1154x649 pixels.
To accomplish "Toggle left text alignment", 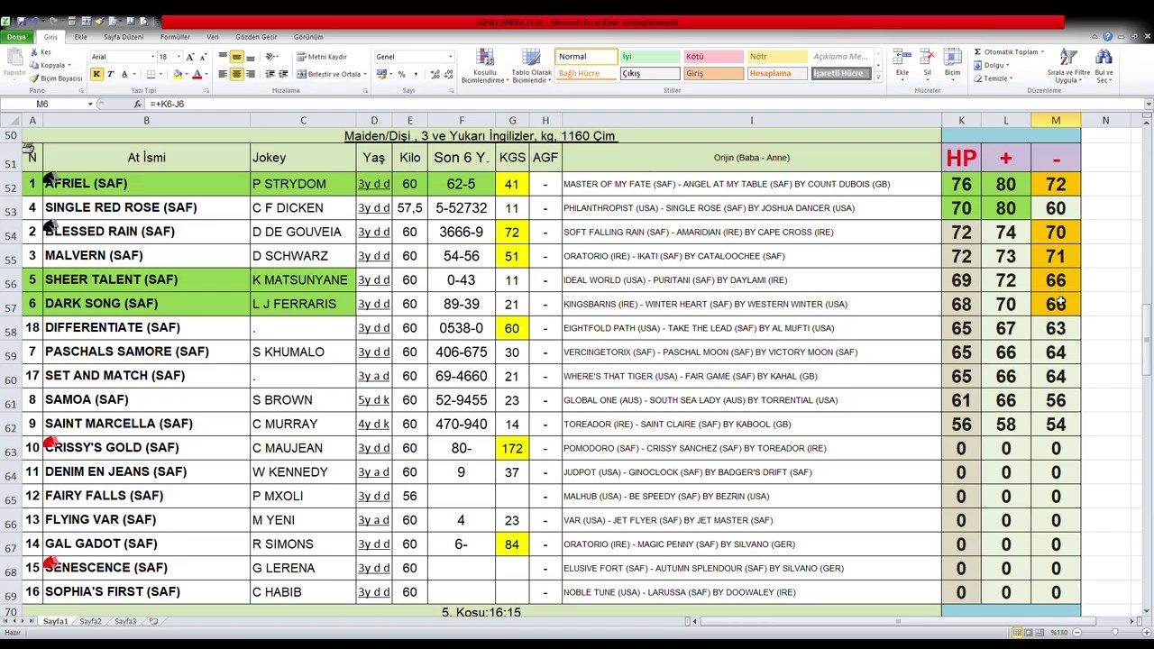I will coord(223,74).
